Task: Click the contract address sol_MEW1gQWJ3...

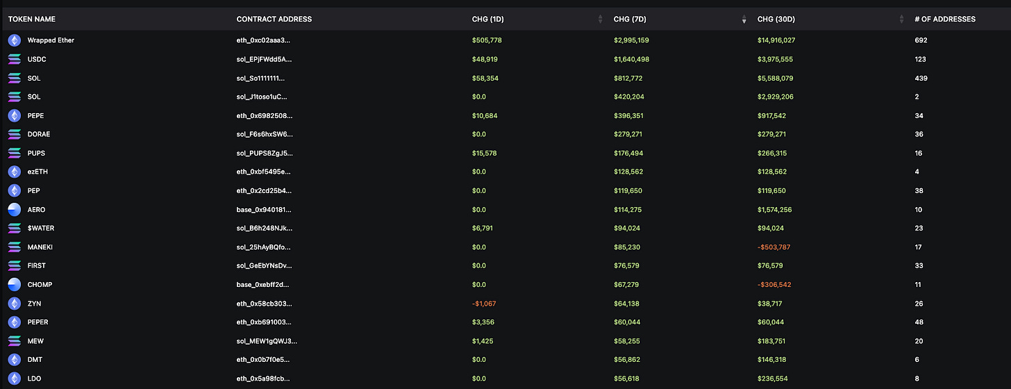Action: 267,341
